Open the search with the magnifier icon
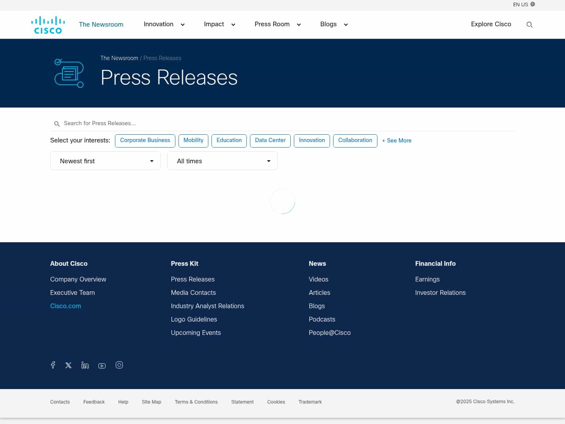The width and height of the screenshot is (565, 424). pyautogui.click(x=529, y=24)
